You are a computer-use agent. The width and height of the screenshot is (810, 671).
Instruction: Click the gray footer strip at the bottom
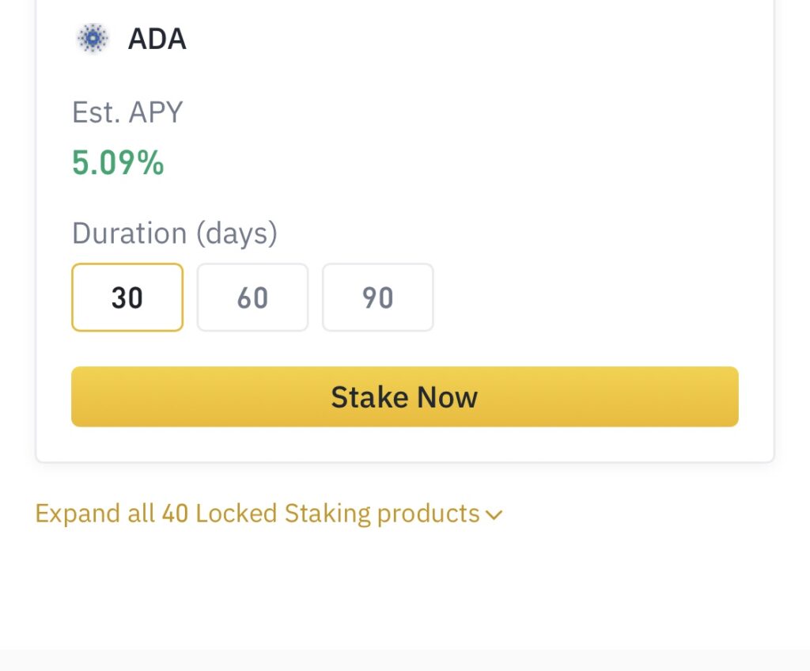[x=405, y=660]
